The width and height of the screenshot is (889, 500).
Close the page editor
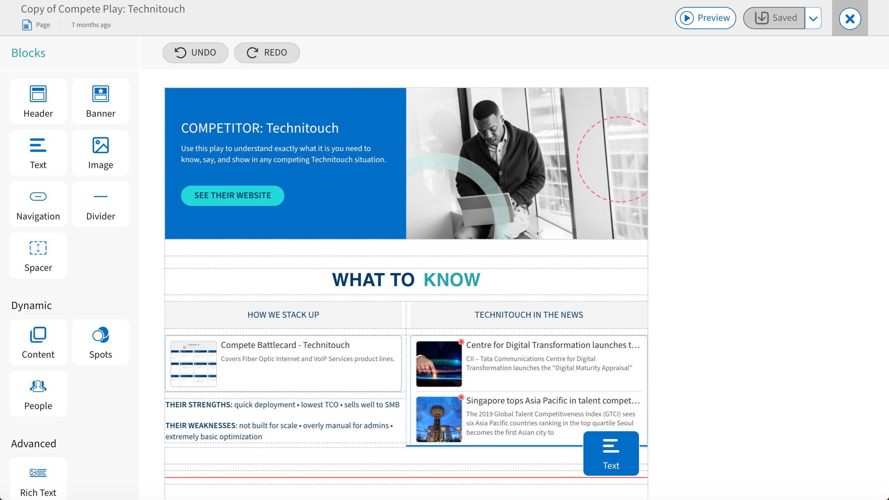[850, 18]
